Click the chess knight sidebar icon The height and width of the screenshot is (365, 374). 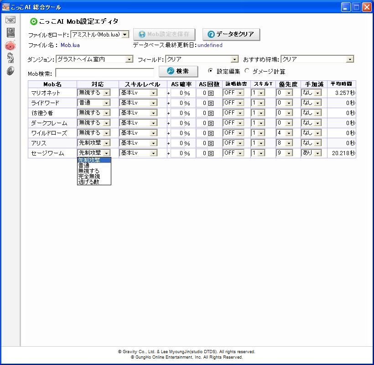click(x=10, y=57)
